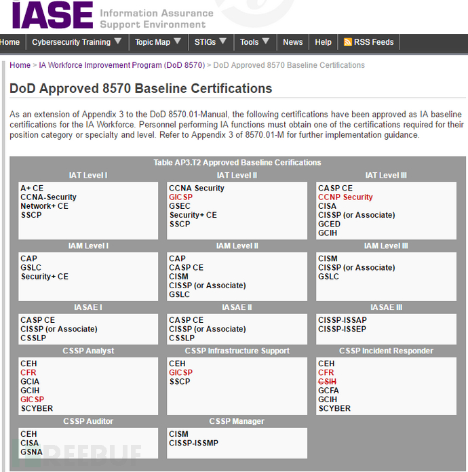
Task: Click the IAT Level II header
Action: click(237, 175)
